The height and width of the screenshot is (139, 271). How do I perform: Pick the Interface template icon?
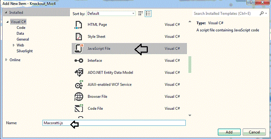[79, 61]
